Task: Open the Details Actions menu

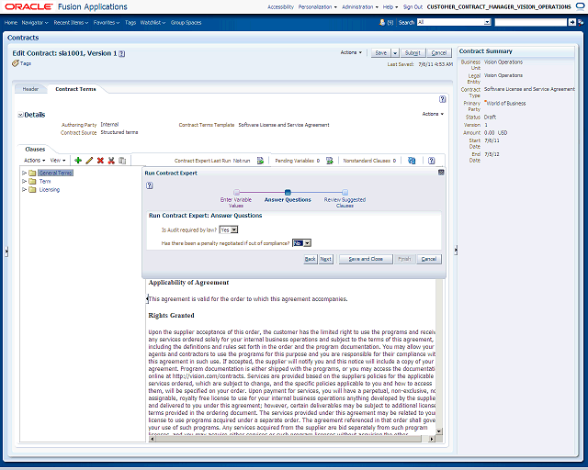Action: (433, 114)
